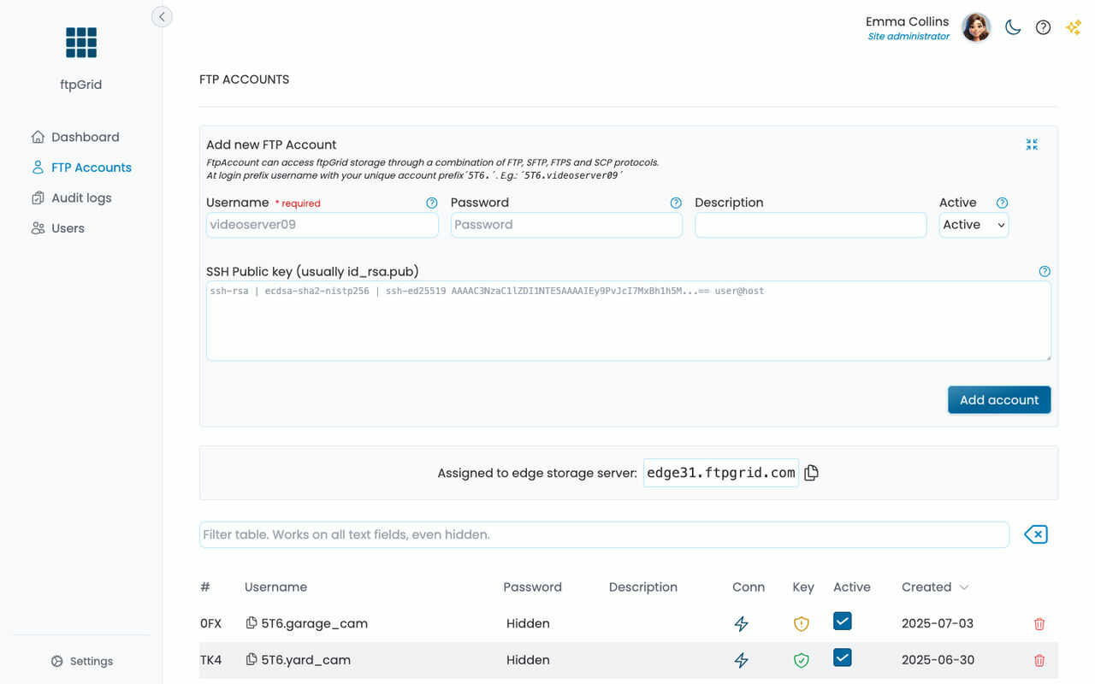
Task: Open help for the Password field
Action: (676, 203)
